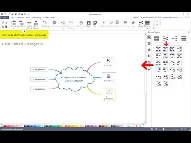Open the ribbon Layout dropdown
This screenshot has height=143, width=191.
141,28
